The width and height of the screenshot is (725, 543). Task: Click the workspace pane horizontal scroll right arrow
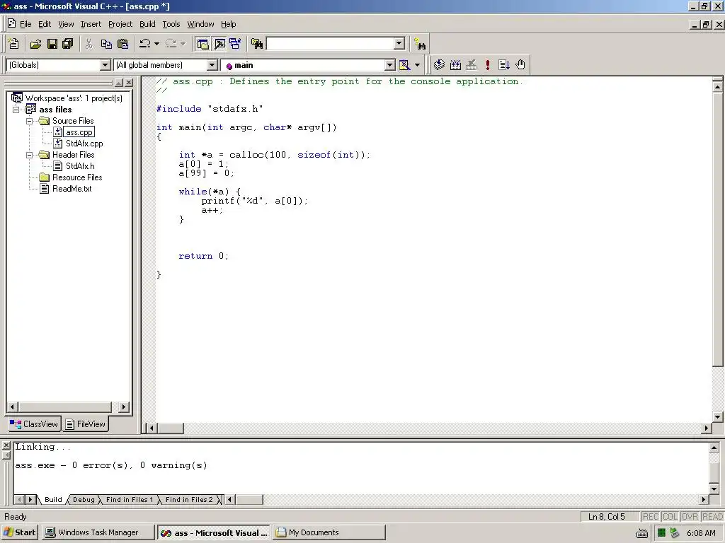pyautogui.click(x=123, y=407)
